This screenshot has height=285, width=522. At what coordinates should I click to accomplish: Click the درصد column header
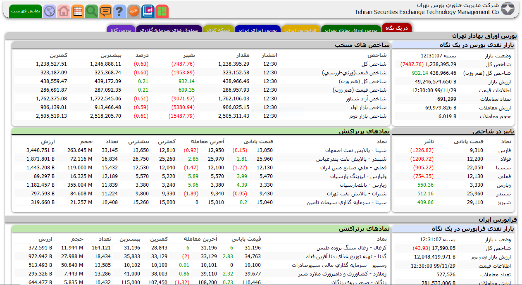(x=142, y=55)
